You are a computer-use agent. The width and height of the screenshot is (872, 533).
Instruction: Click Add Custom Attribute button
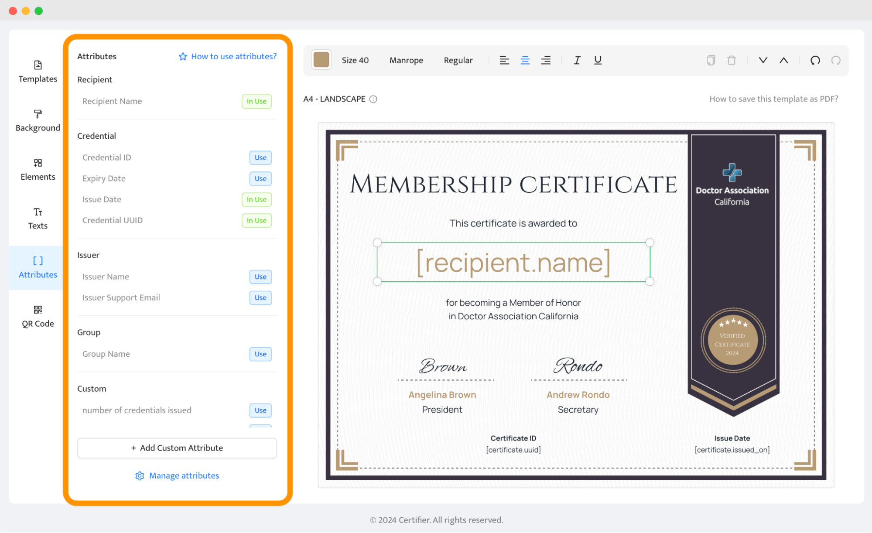(177, 448)
